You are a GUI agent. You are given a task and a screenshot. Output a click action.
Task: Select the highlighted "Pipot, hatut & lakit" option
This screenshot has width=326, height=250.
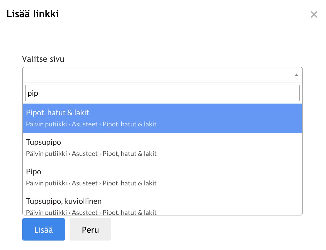58,113
